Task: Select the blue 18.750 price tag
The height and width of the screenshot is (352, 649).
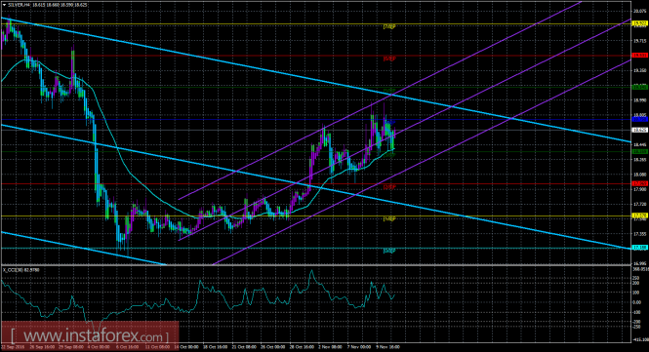Action: (640, 119)
